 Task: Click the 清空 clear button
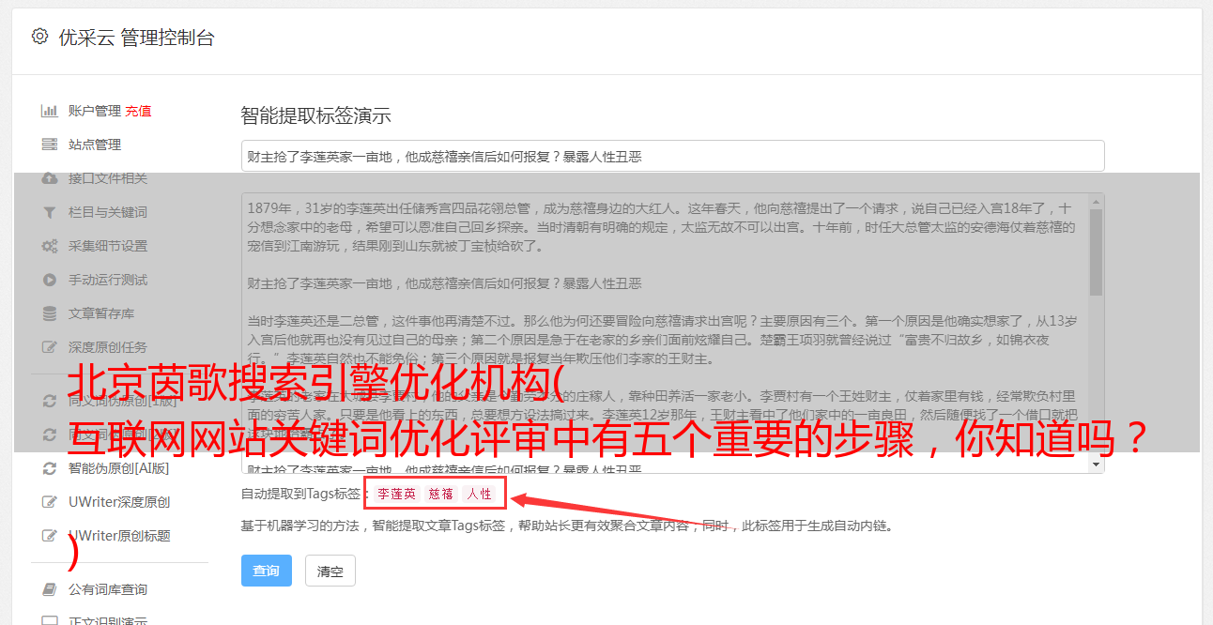(x=330, y=571)
